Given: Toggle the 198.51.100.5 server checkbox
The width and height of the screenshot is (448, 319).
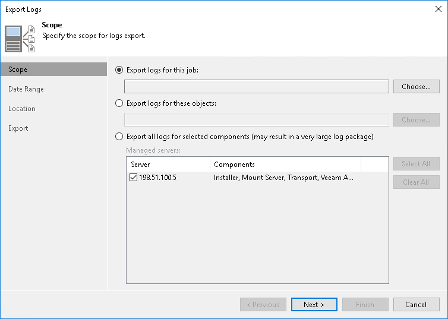Looking at the screenshot, I should point(134,178).
